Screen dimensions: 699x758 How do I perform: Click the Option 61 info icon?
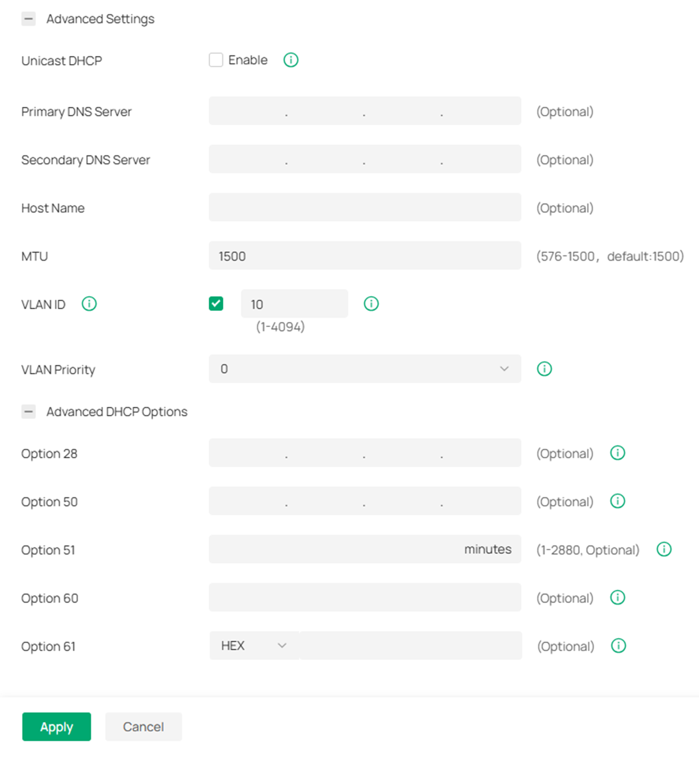pos(618,646)
